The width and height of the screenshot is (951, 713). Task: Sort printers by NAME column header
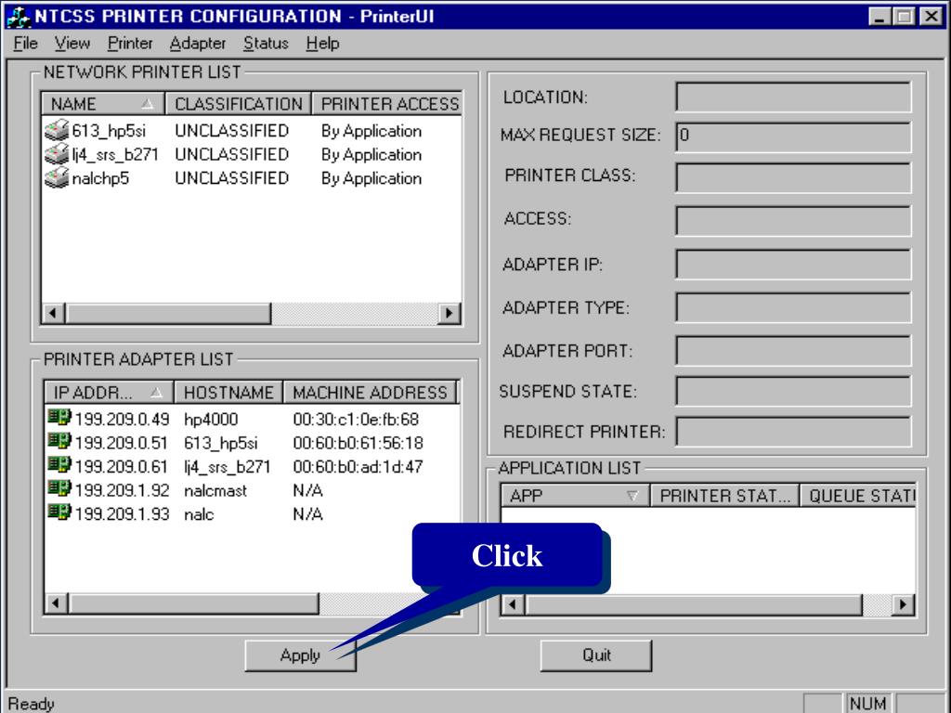pyautogui.click(x=103, y=104)
